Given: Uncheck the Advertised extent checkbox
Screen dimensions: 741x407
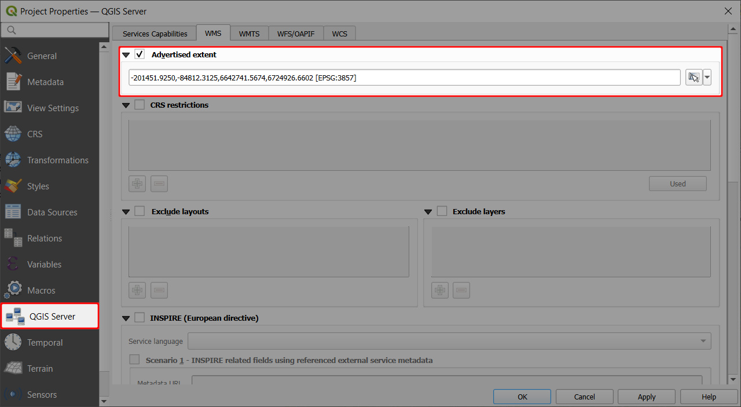Looking at the screenshot, I should point(140,54).
